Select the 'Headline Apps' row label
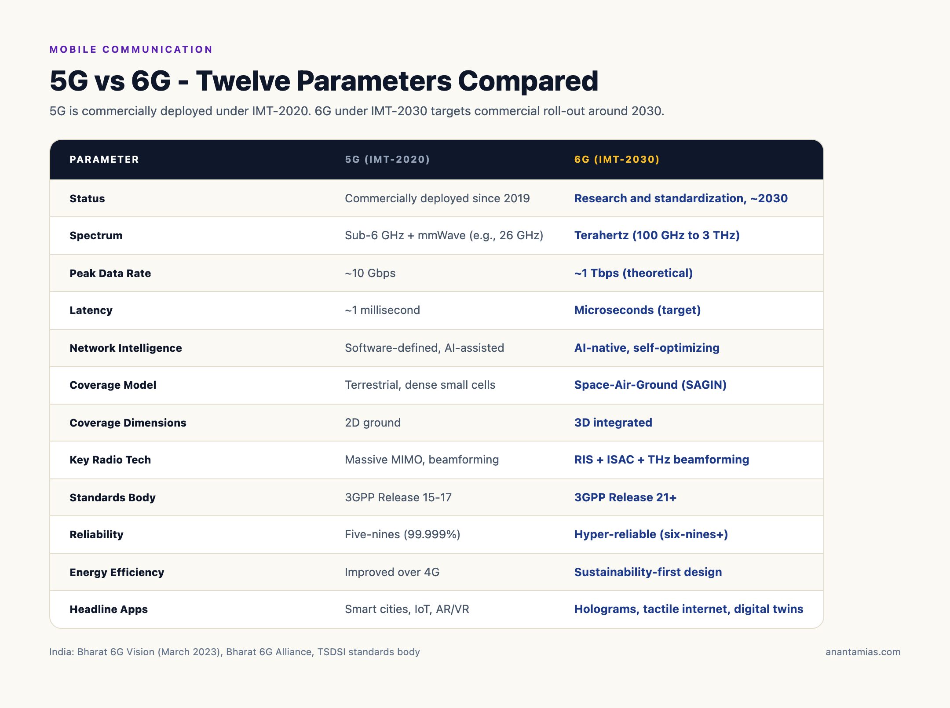The width and height of the screenshot is (950, 708). [x=109, y=609]
